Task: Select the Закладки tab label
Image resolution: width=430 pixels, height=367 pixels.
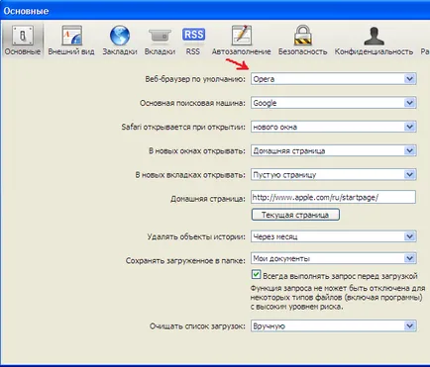Action: pyautogui.click(x=120, y=51)
